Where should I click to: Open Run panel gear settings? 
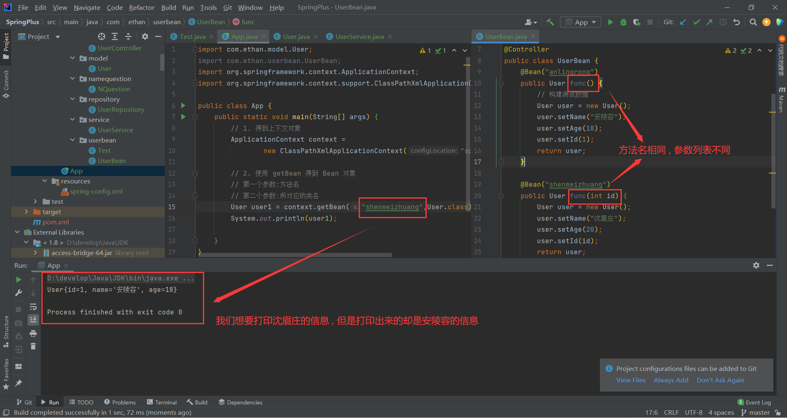[x=756, y=265]
